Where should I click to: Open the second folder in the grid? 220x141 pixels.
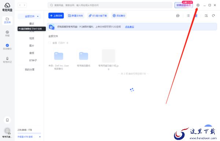click(84, 56)
